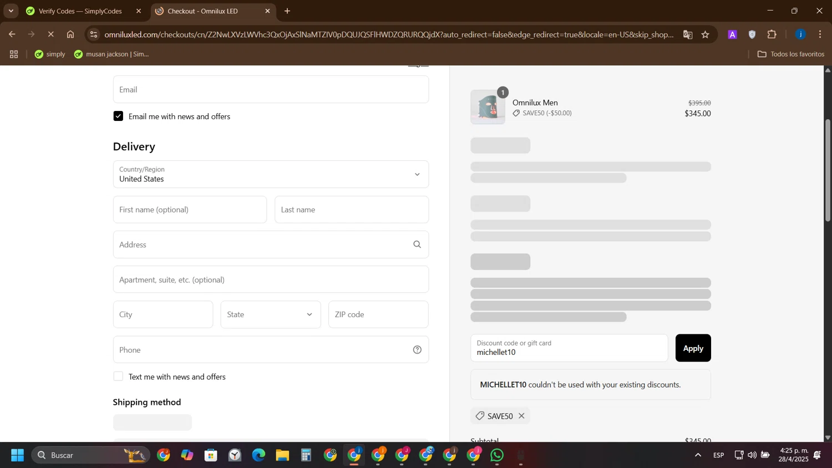This screenshot has width=832, height=468.
Task: Open a new browser tab
Action: (x=287, y=11)
